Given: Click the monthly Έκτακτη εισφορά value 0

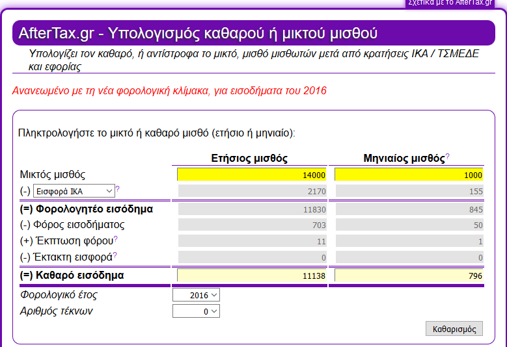Looking at the screenshot, I should click(x=409, y=257).
